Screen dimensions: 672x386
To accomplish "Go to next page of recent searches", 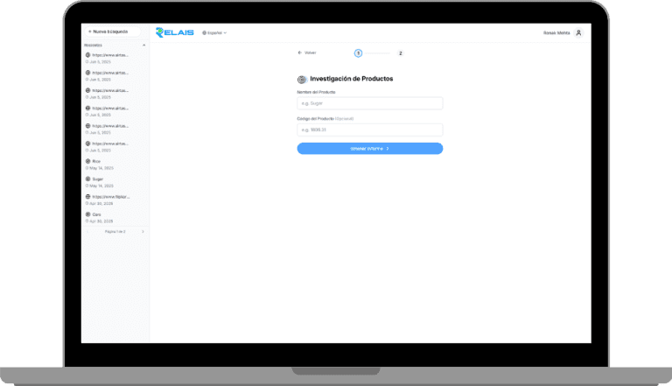I will tap(143, 232).
